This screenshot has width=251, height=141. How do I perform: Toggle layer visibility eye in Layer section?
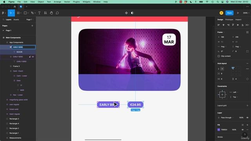click(x=247, y=117)
